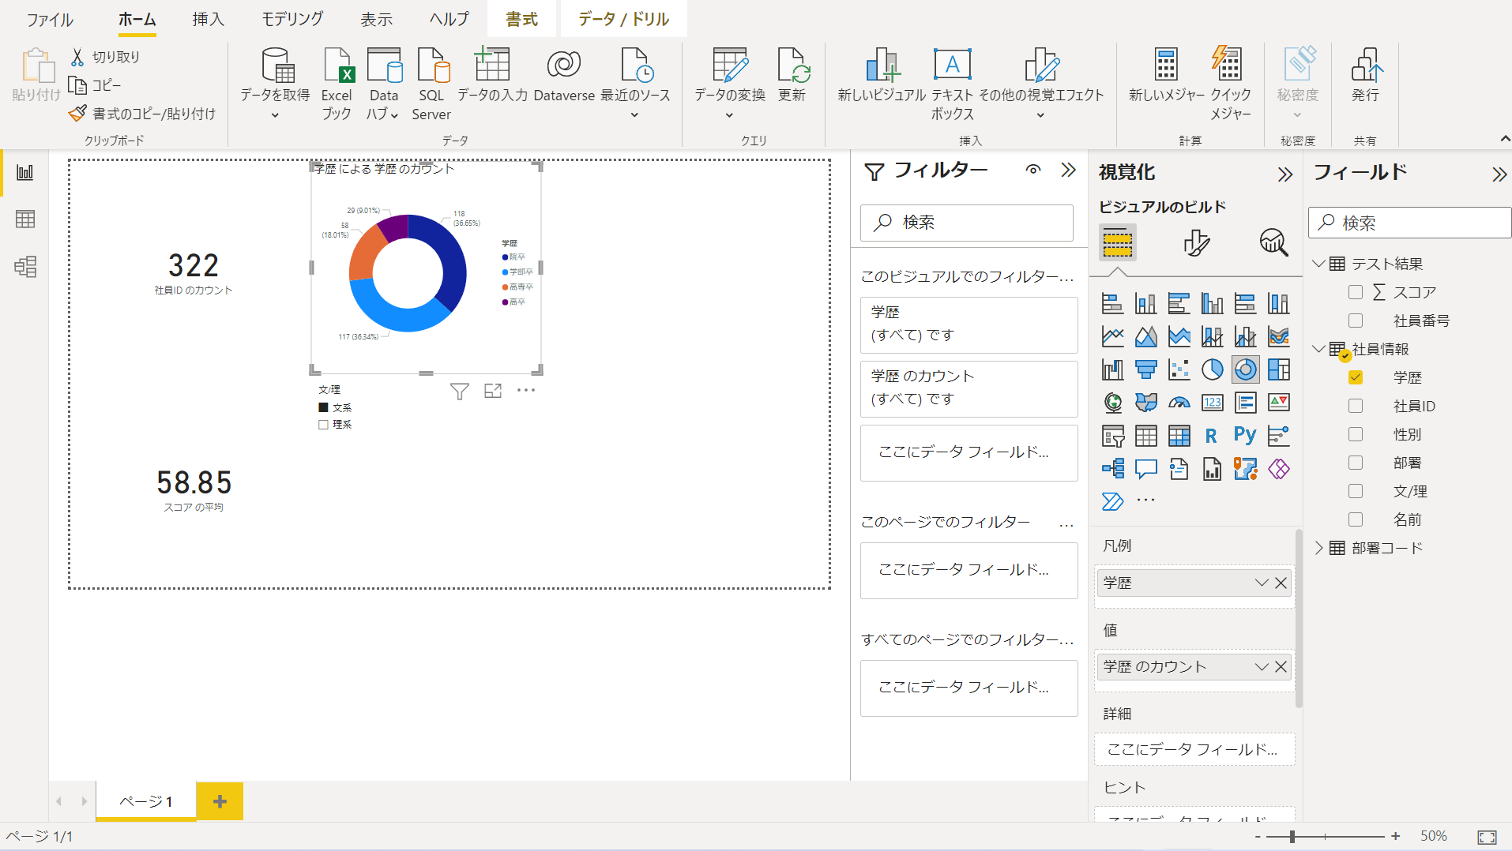Remove the 学歴 field from 凡例
The image size is (1512, 851).
pos(1281,583)
